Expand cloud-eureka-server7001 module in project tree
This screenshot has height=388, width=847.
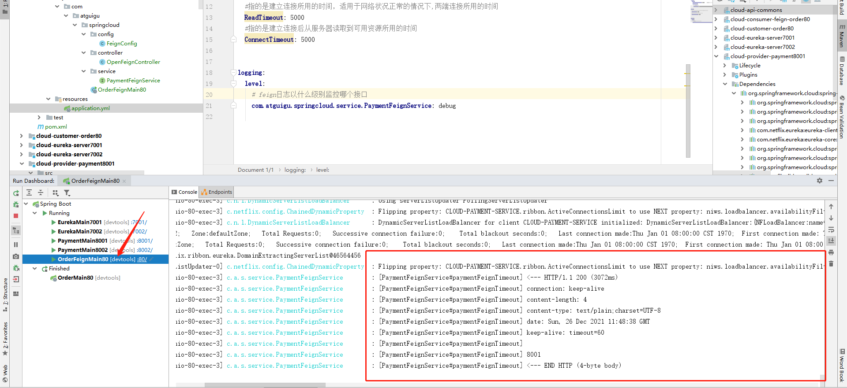[x=22, y=145]
